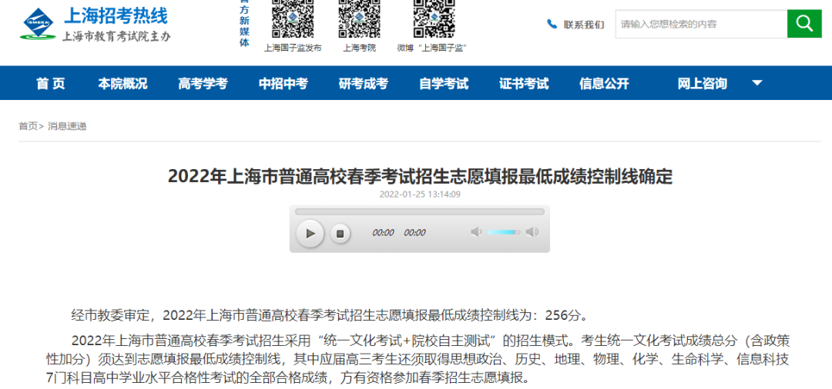Screen dimensions: 832x389
Task: Click the 上海国子监发布 QR code
Action: click(293, 18)
